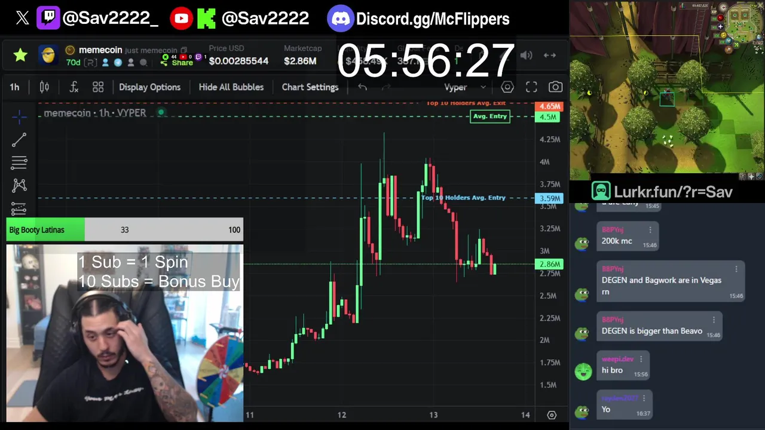The height and width of the screenshot is (430, 765).
Task: Select the prediction and measurement tool
Action: click(x=19, y=209)
